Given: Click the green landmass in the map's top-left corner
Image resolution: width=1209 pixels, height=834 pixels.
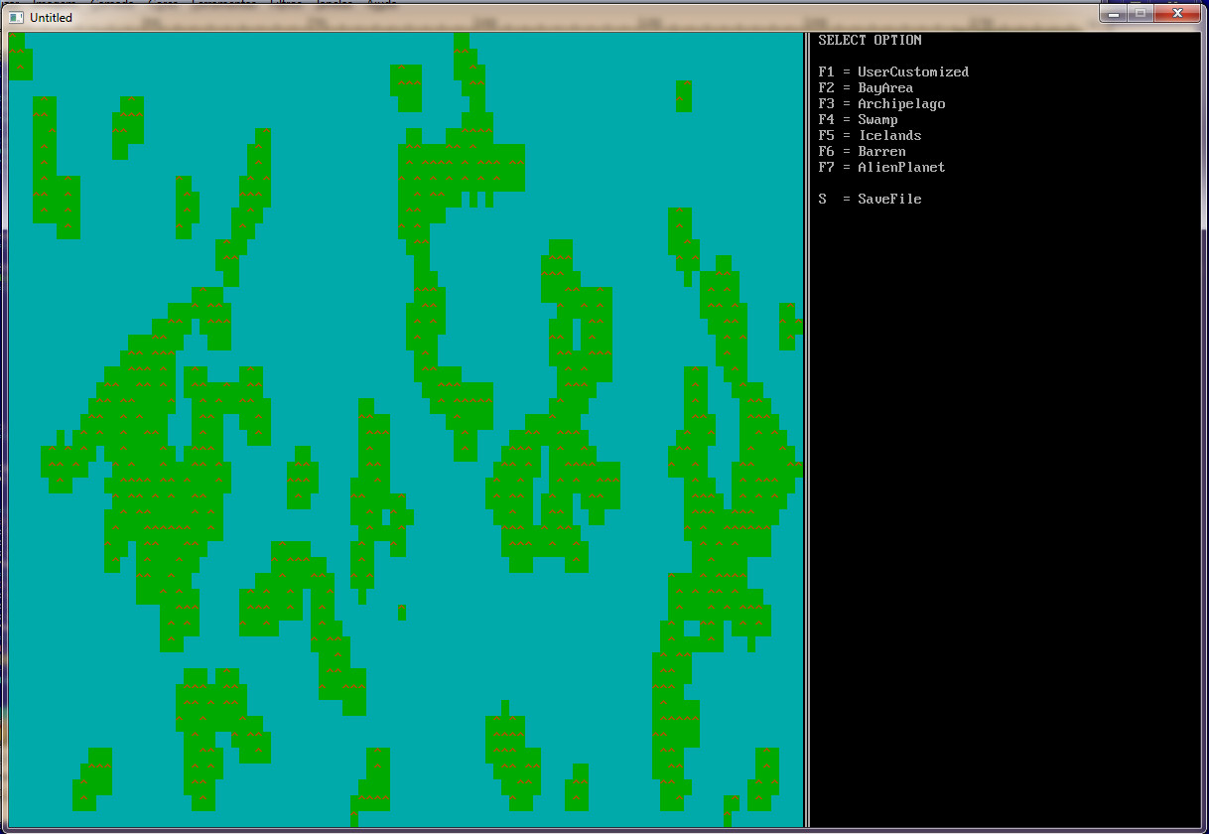Looking at the screenshot, I should (x=19, y=60).
